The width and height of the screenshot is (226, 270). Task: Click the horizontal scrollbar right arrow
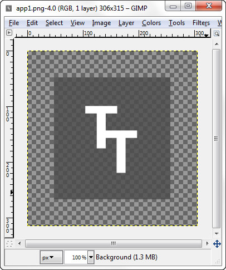coord(207,243)
